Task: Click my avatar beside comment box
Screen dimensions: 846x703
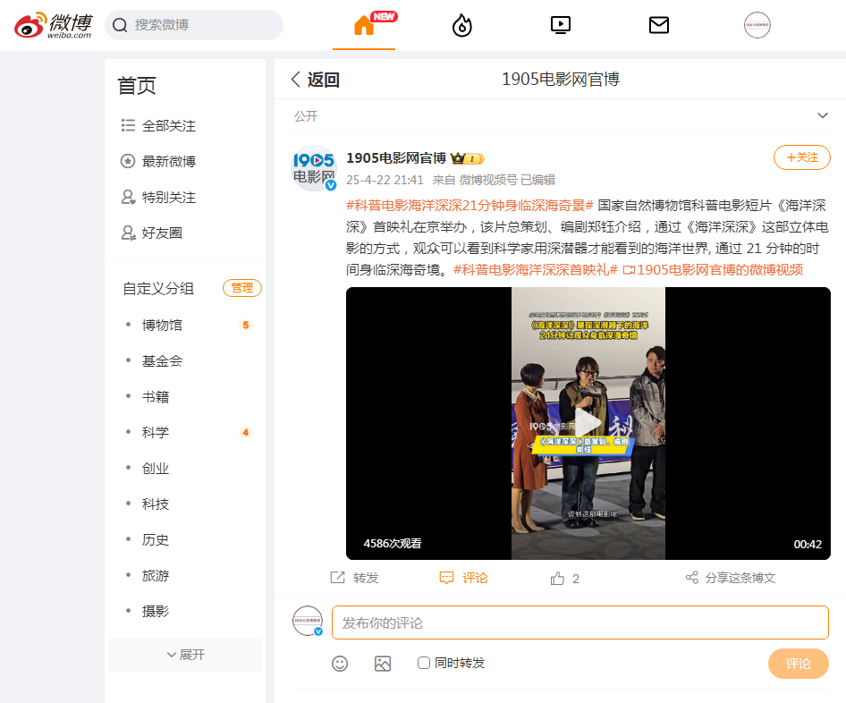Action: tap(308, 621)
